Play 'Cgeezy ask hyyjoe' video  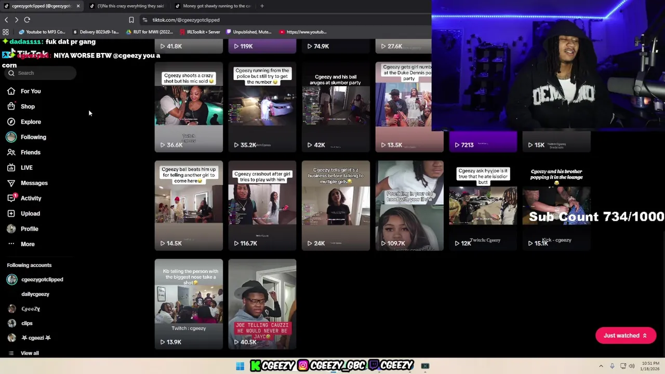click(483, 206)
